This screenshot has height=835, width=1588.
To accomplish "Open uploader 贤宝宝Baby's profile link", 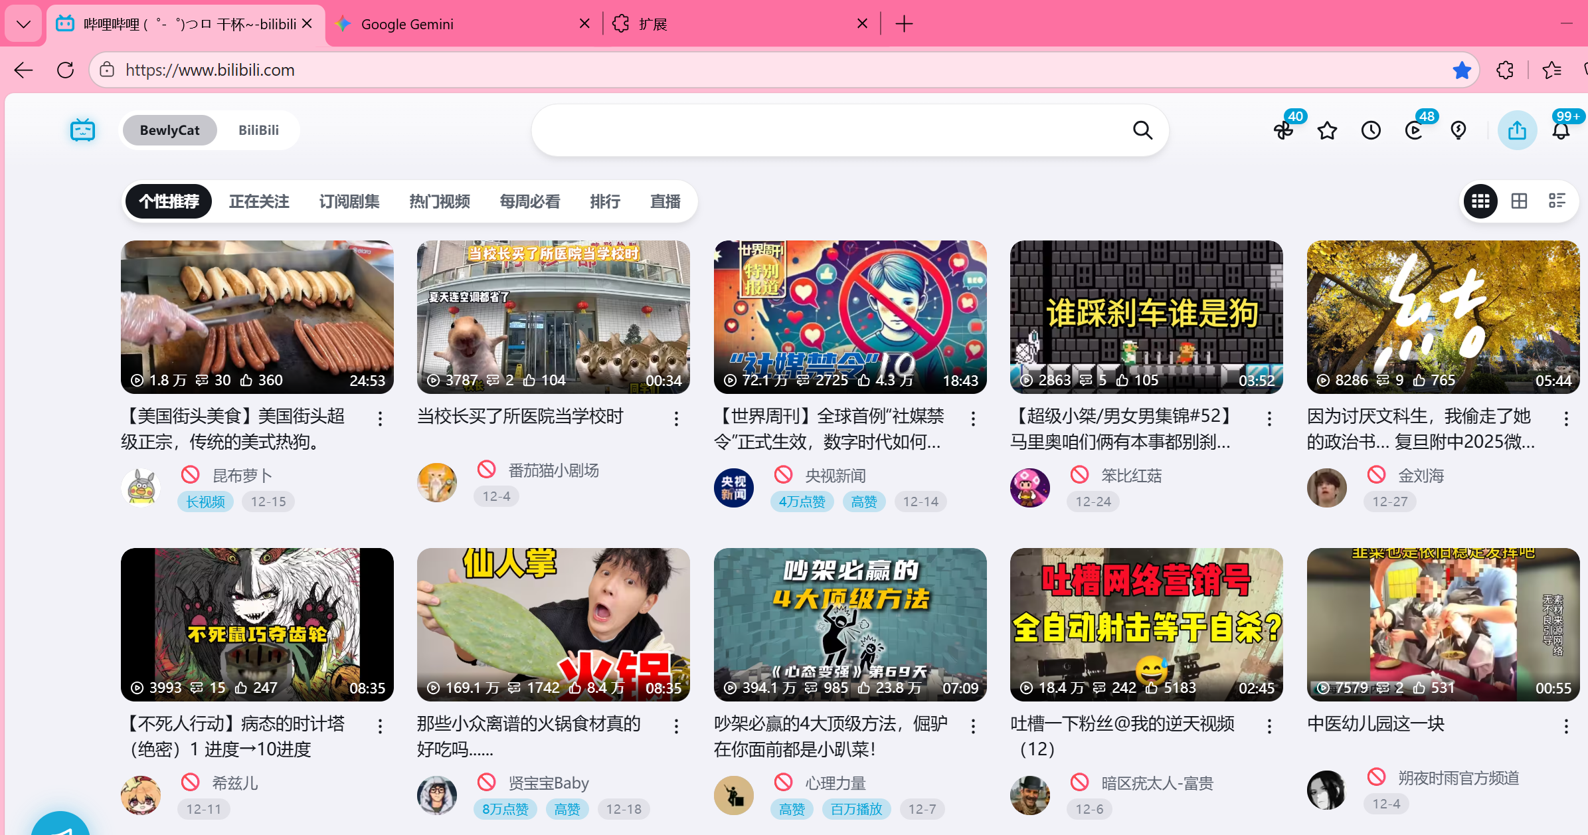I will click(x=548, y=783).
